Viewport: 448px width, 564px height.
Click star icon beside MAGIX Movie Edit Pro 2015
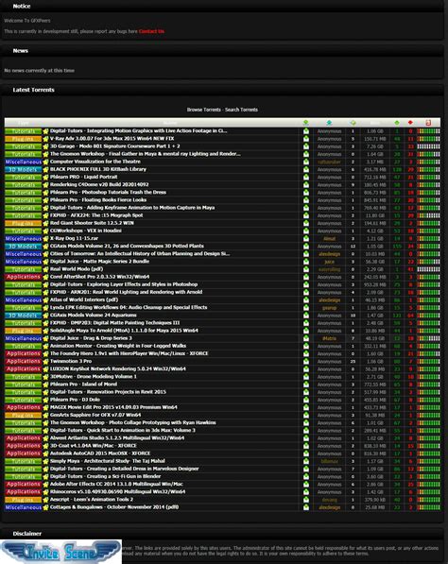(x=45, y=407)
